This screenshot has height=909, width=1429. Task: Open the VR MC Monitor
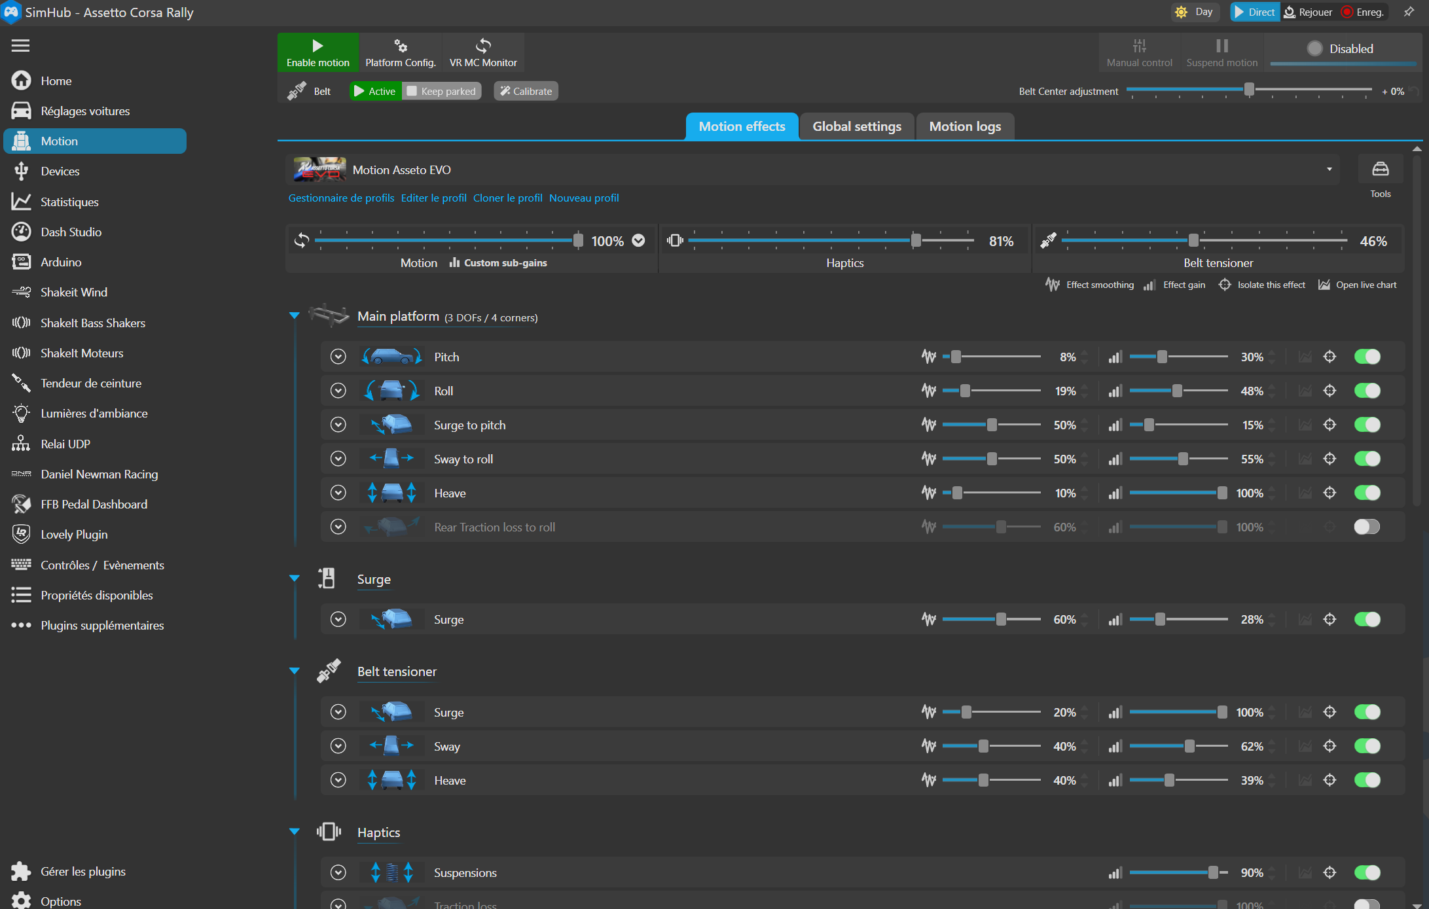[482, 52]
